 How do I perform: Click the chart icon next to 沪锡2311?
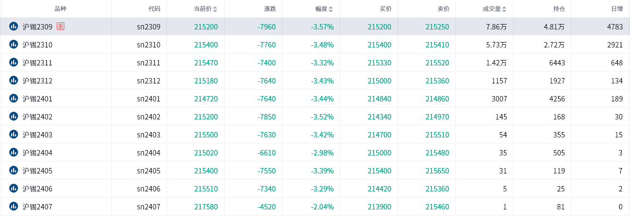pyautogui.click(x=14, y=63)
